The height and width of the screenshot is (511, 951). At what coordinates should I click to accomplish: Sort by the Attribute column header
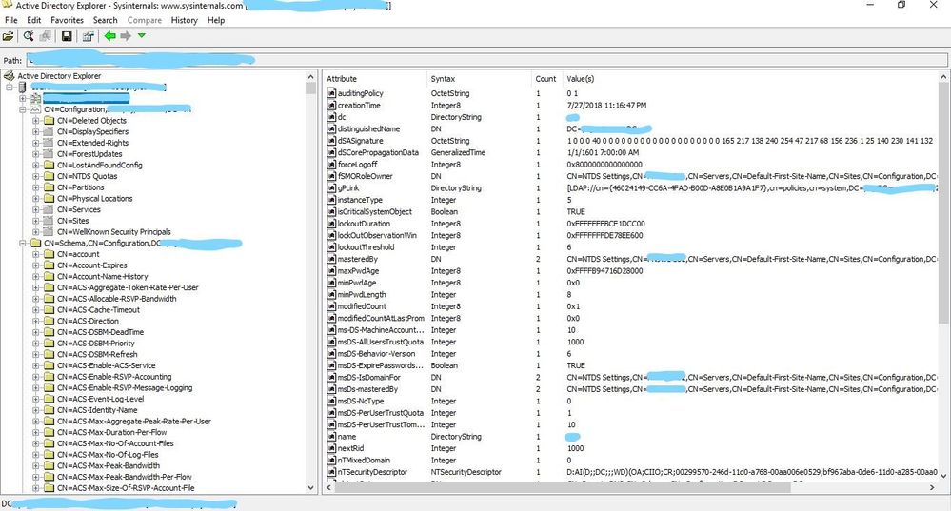[x=375, y=79]
